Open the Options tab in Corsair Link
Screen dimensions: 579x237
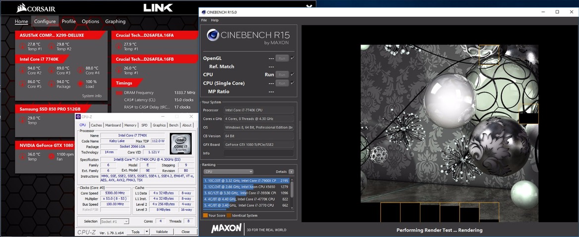pos(91,21)
